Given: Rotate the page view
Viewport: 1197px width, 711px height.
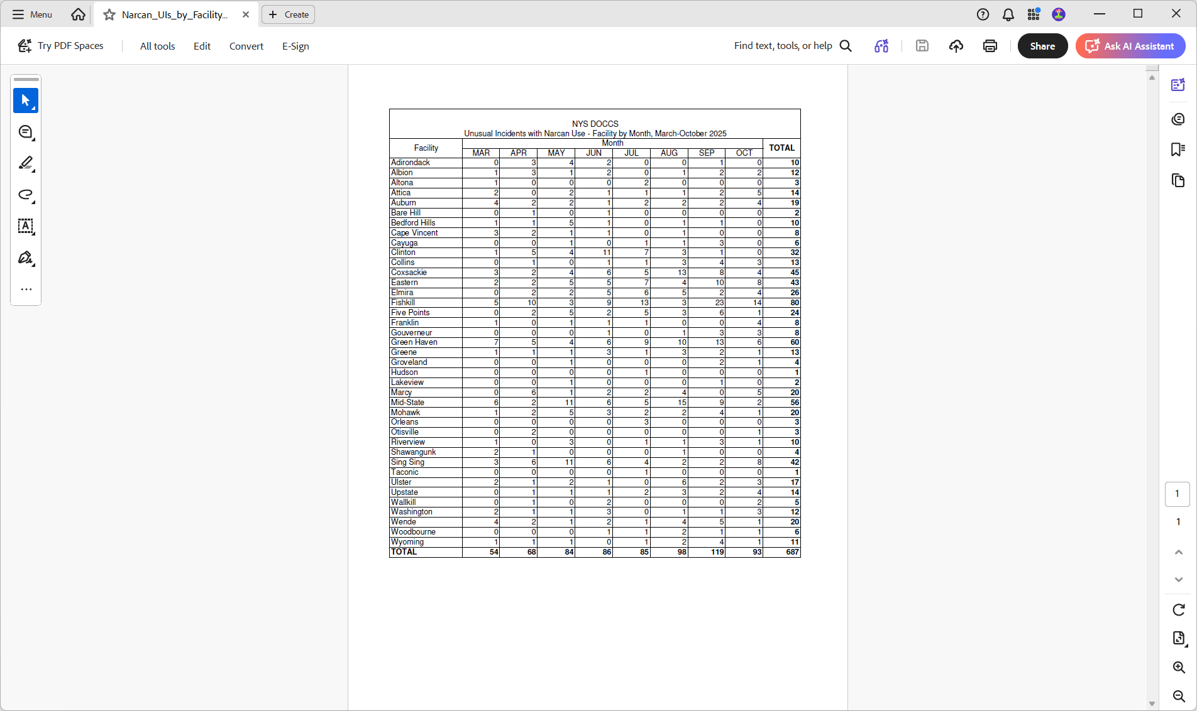Looking at the screenshot, I should tap(1179, 610).
